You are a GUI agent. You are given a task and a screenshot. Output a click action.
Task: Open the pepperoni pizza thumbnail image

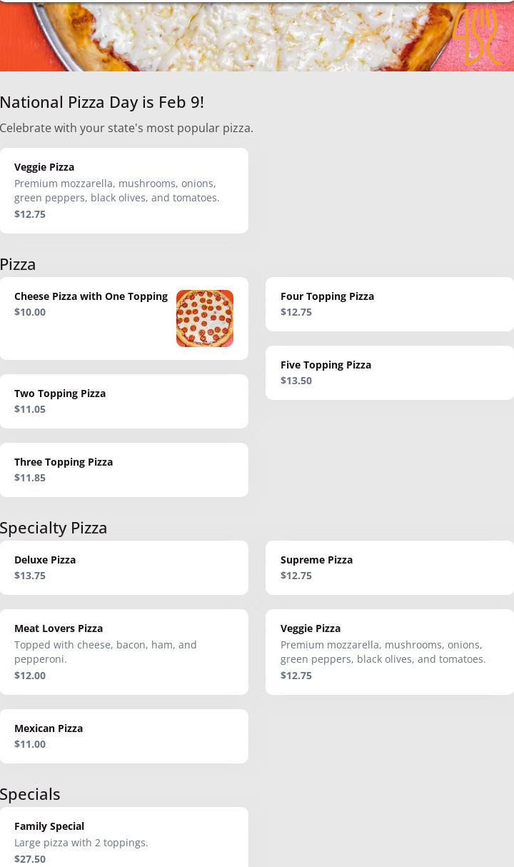click(x=205, y=319)
